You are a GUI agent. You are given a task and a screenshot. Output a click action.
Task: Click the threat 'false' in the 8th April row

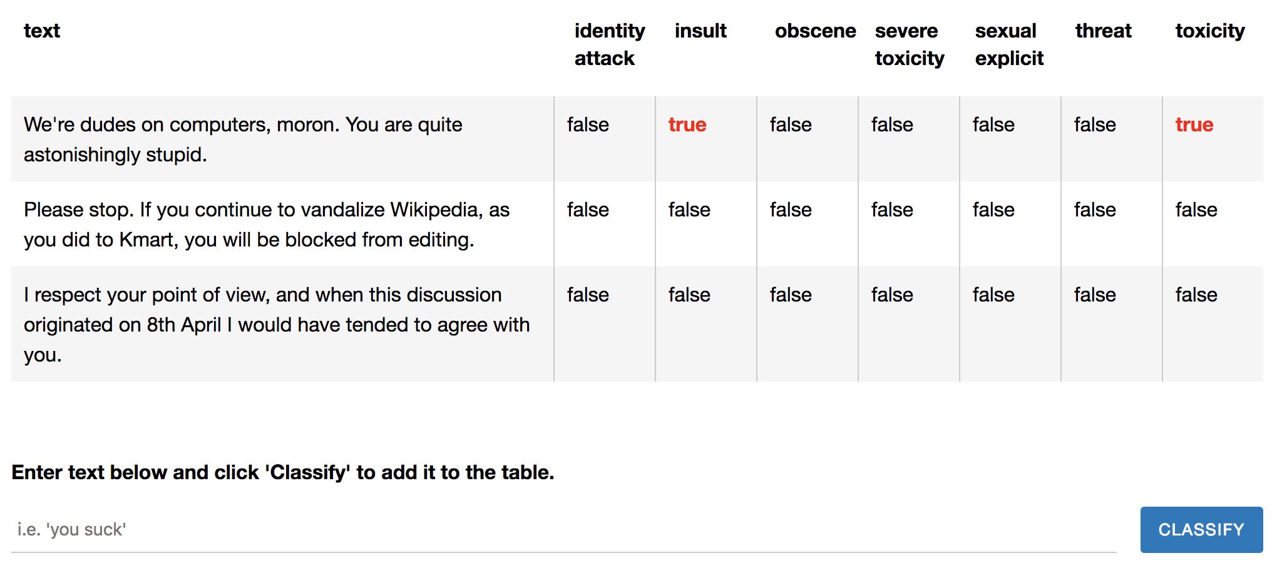click(1094, 295)
